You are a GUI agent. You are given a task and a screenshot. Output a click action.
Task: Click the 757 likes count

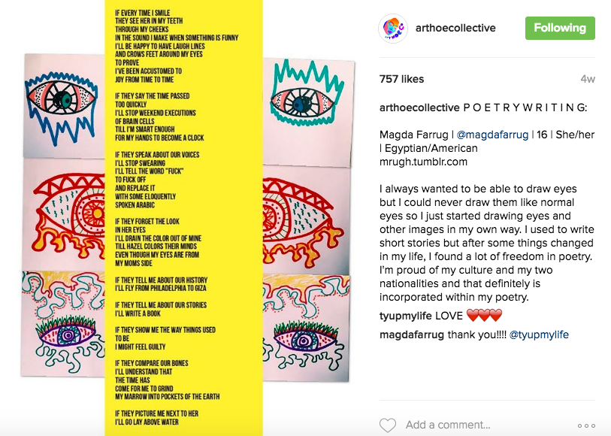pyautogui.click(x=402, y=79)
